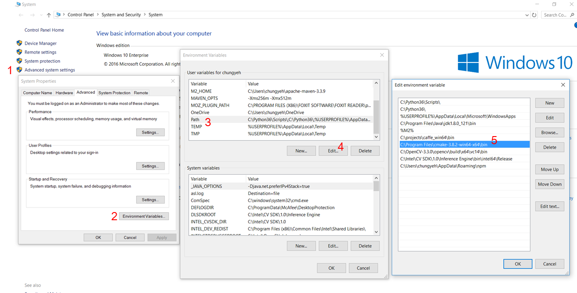Click the refresh icon in address bar
Image resolution: width=577 pixels, height=293 pixels.
pyautogui.click(x=534, y=15)
